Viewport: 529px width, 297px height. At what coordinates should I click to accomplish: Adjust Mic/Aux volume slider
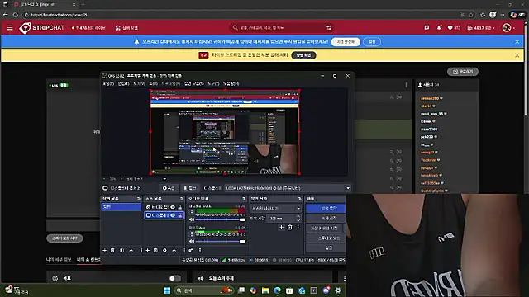[x=221, y=241]
